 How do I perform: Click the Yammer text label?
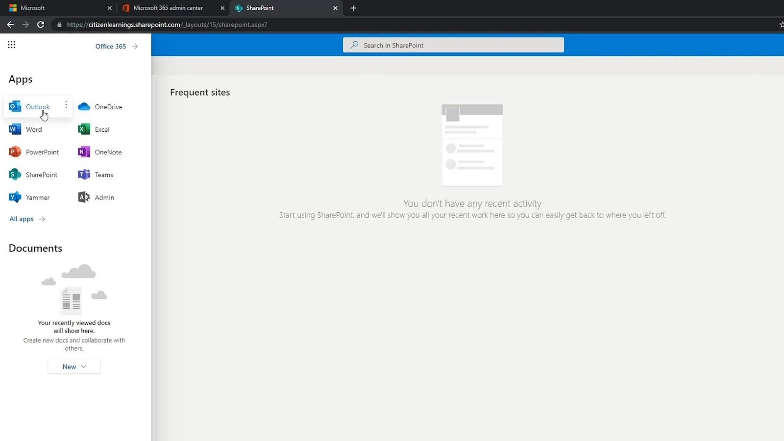point(38,197)
